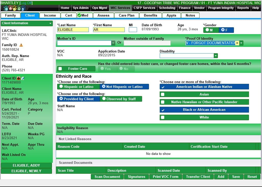
Task: Choose Observed by Staff option
Action: coord(104,99)
